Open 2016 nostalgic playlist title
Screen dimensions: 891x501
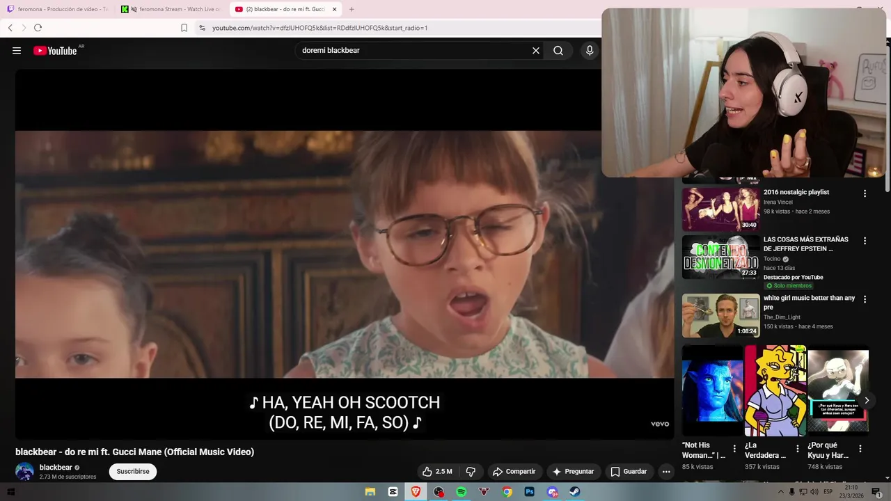[x=796, y=192]
